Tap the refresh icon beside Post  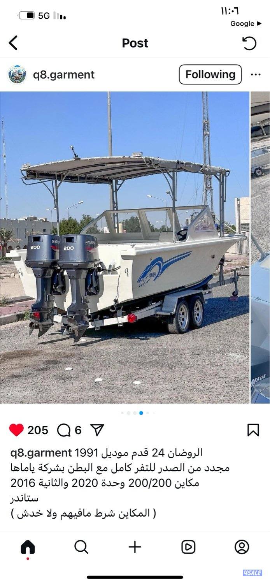249,43
